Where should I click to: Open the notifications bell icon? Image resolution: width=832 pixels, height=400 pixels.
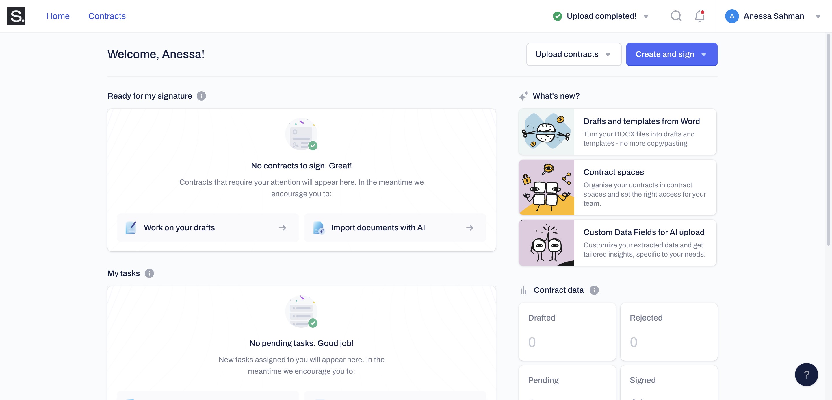click(699, 16)
